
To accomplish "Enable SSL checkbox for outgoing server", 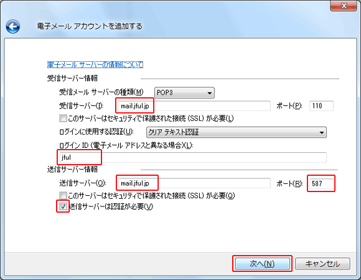I will [x=63, y=196].
